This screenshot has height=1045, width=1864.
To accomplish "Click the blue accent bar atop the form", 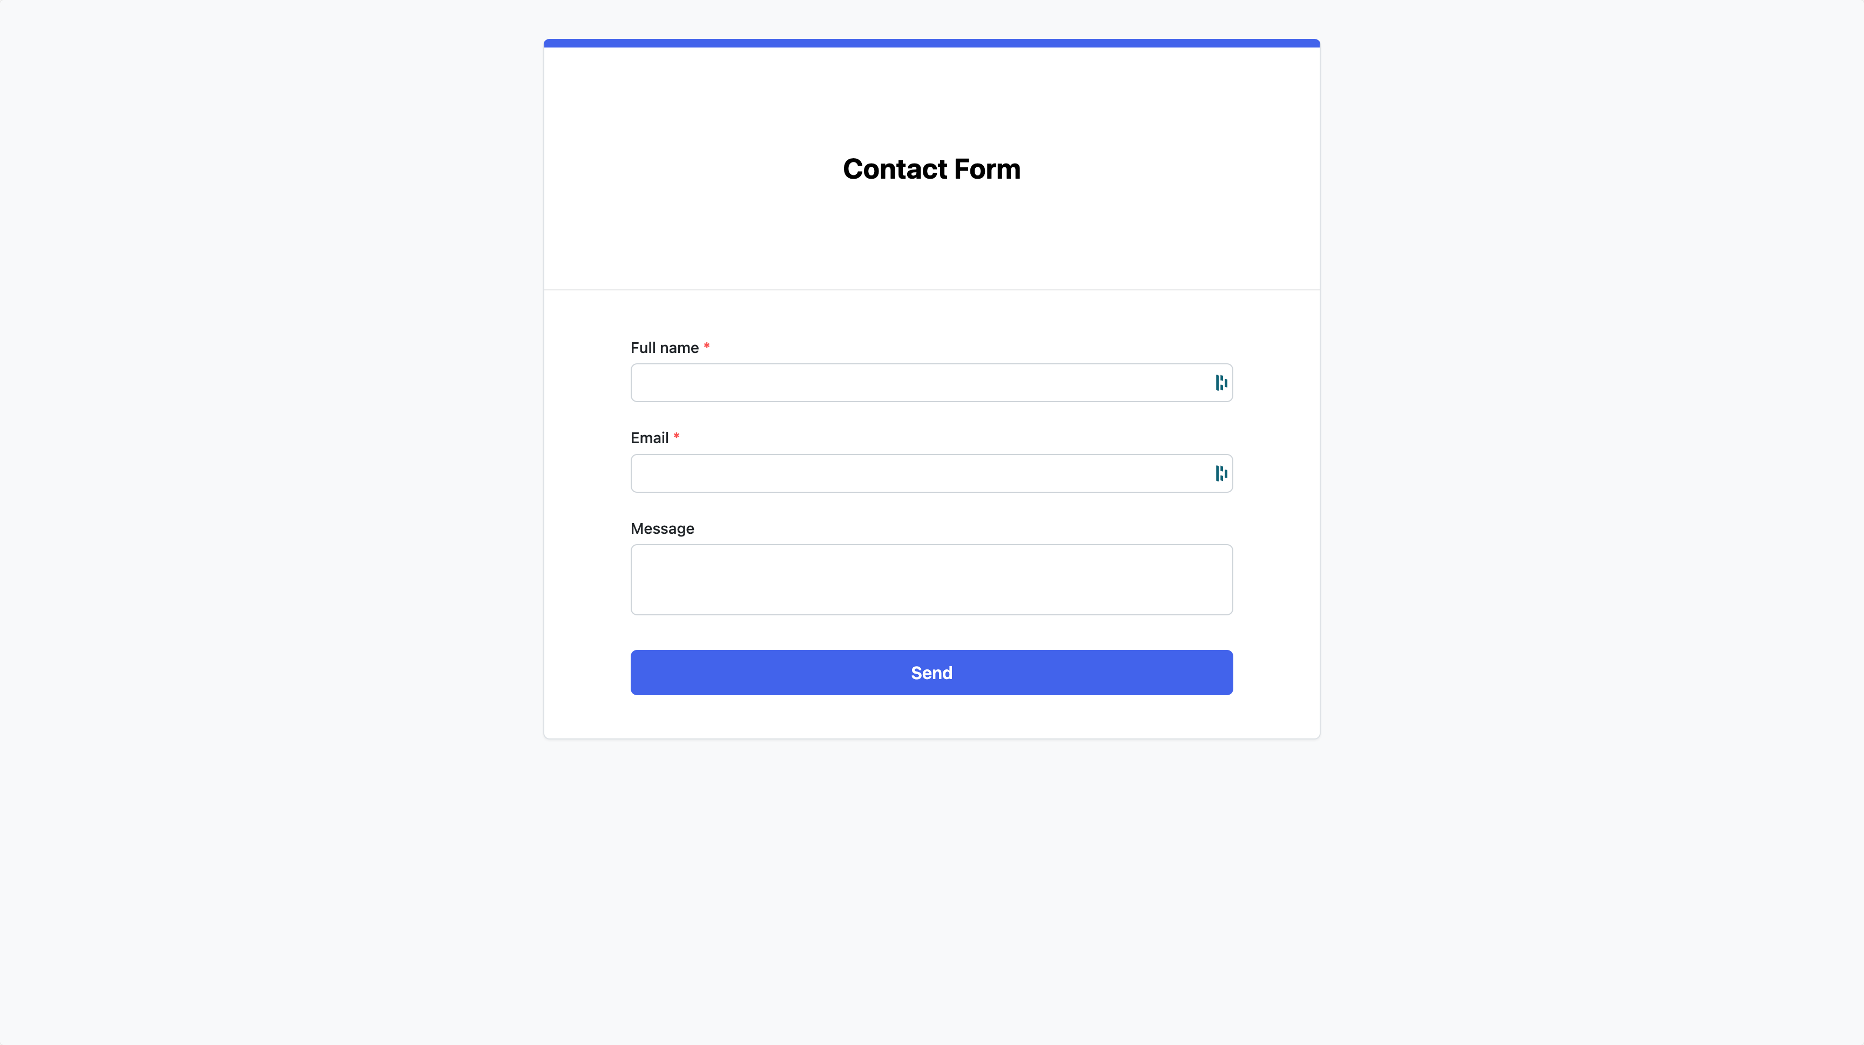I will [x=931, y=43].
